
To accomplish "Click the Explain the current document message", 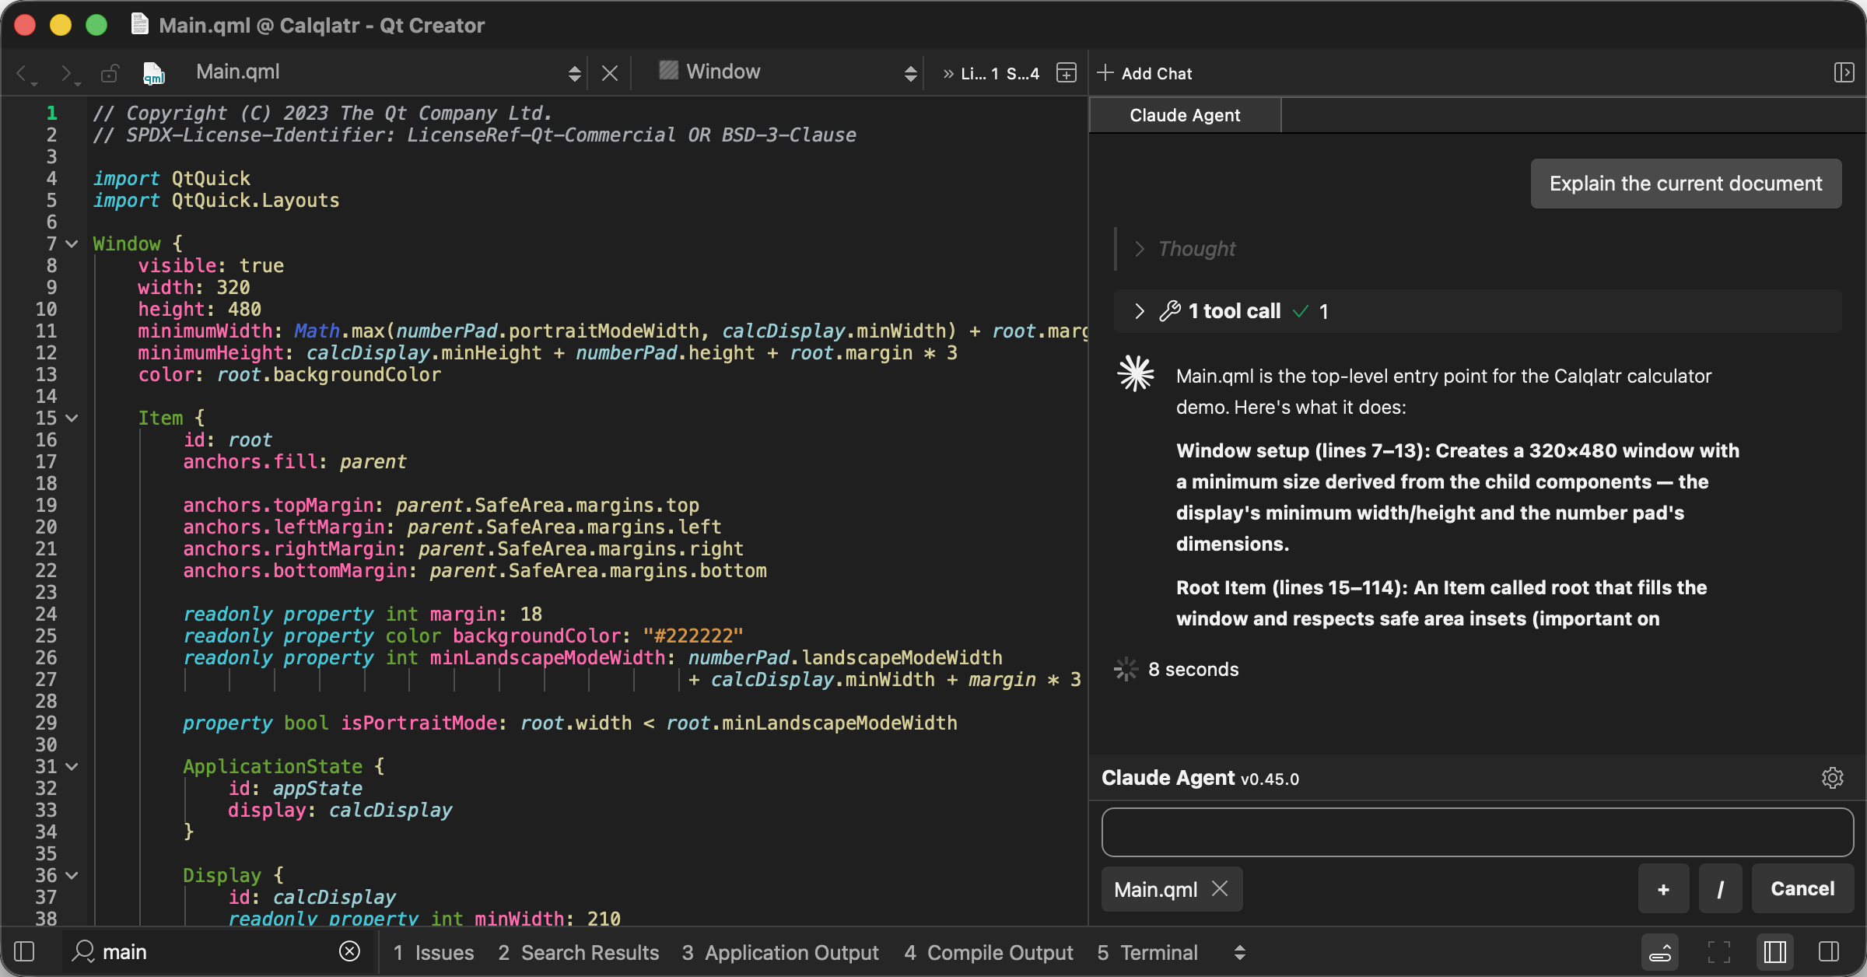I will tap(1686, 184).
